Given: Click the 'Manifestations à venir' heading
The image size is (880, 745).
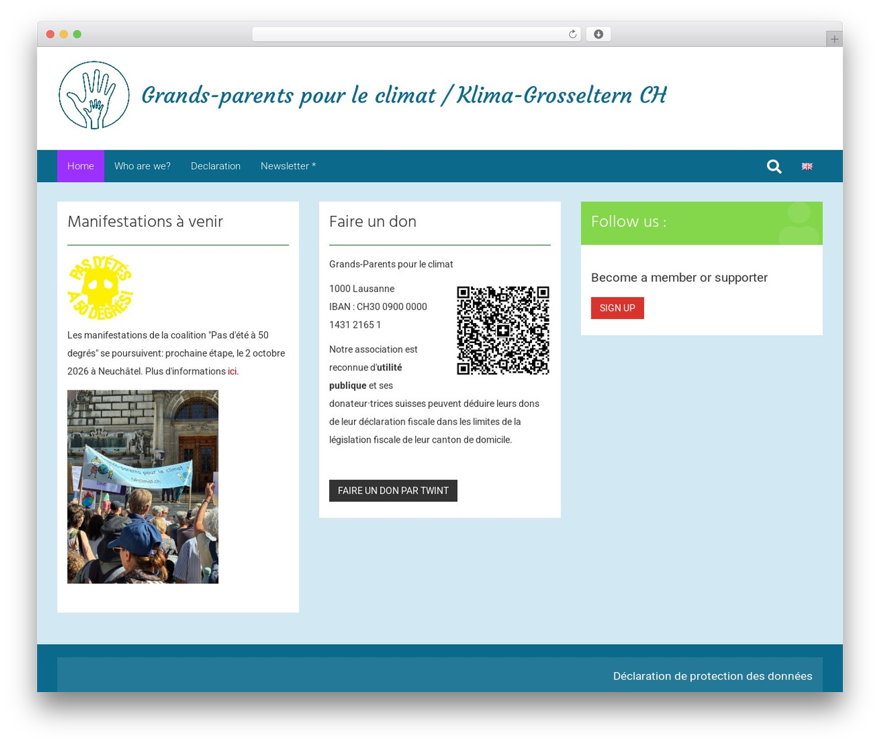Looking at the screenshot, I should click(x=145, y=221).
